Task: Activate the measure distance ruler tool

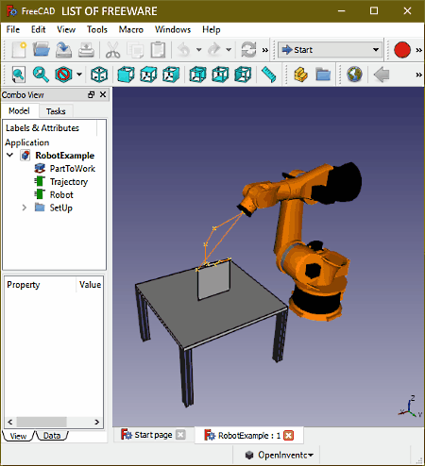Action: click(x=268, y=75)
